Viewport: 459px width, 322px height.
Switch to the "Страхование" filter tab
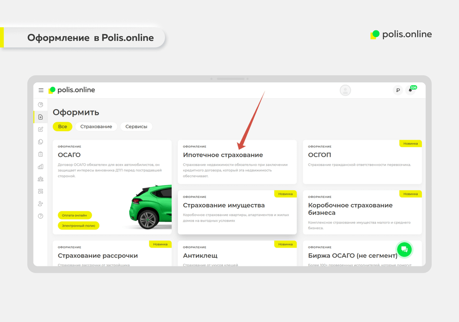pyautogui.click(x=96, y=127)
